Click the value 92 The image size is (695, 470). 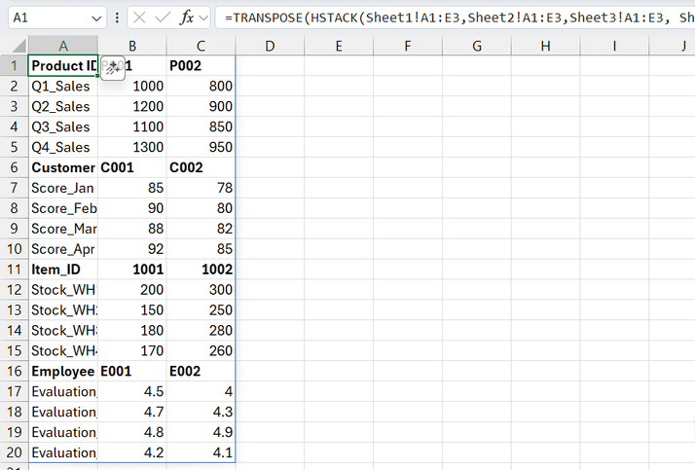[x=132, y=249]
